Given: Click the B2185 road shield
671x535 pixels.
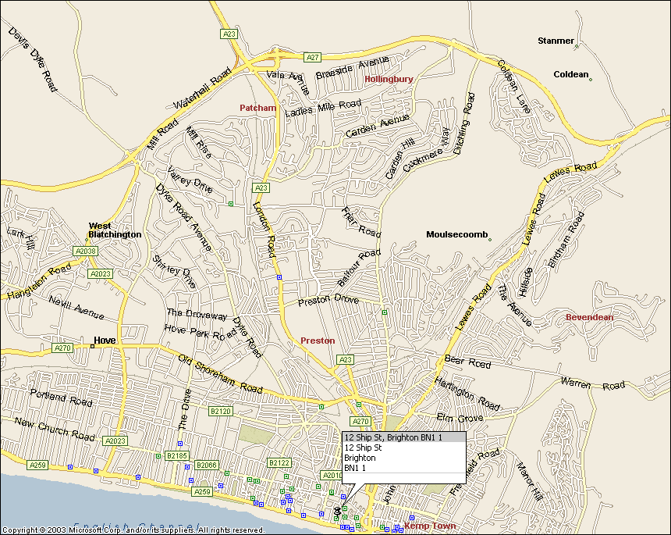Looking at the screenshot, I should (177, 455).
